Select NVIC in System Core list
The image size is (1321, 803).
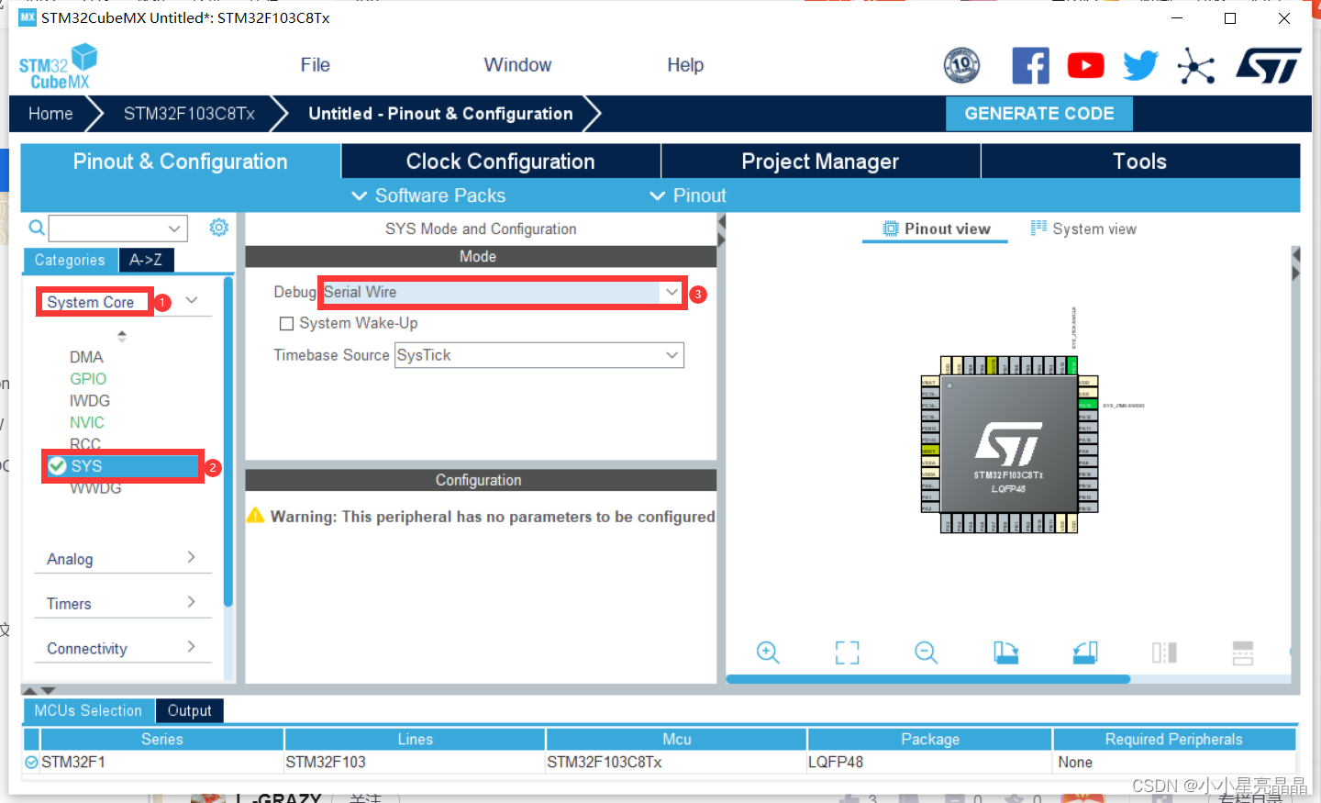pos(87,423)
